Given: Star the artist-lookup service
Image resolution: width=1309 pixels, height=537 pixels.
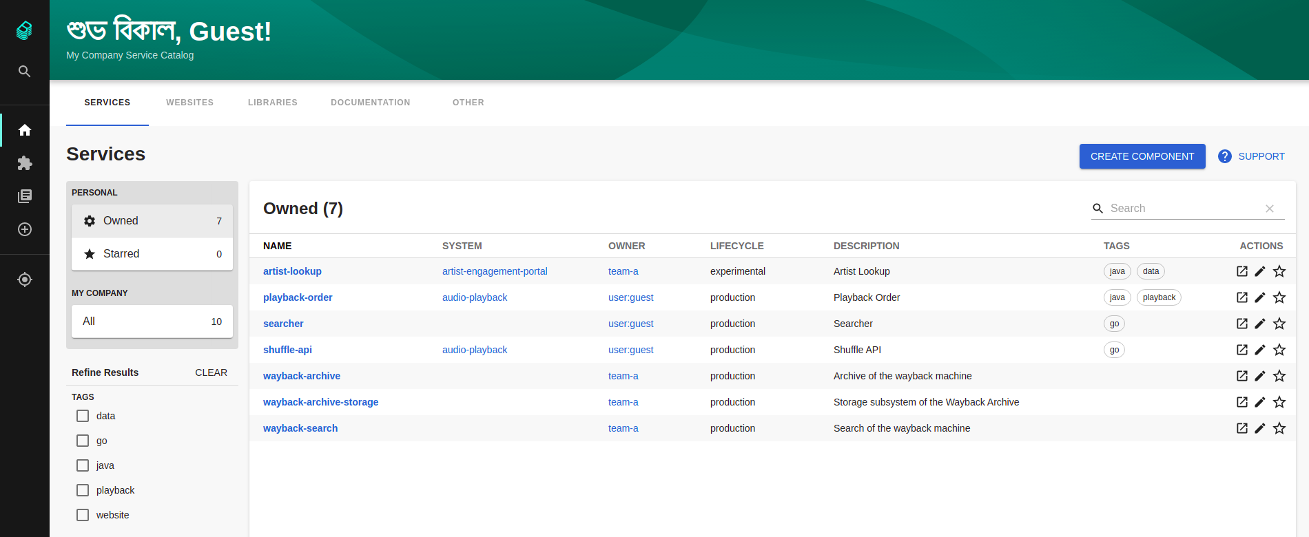Looking at the screenshot, I should pos(1279,271).
